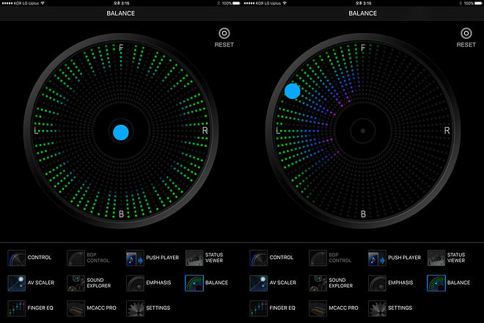
Task: Tap RESET circle icon in left screen
Action: (x=224, y=33)
